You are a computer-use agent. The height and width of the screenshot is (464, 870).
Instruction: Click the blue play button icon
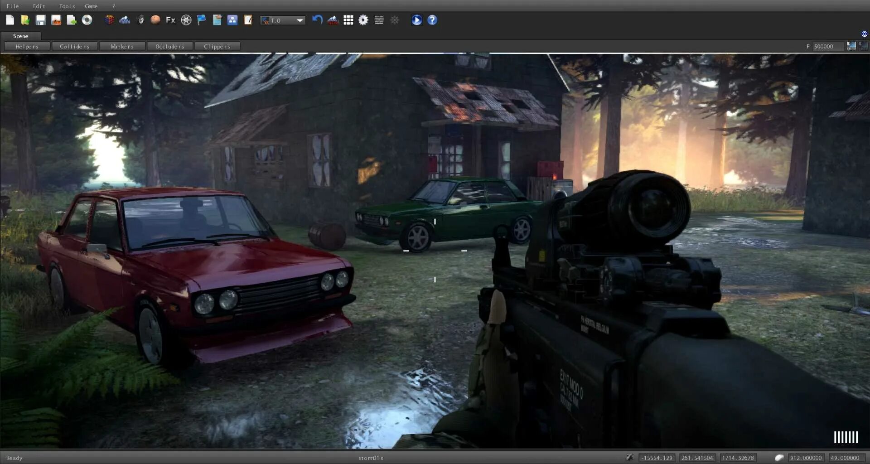[417, 20]
